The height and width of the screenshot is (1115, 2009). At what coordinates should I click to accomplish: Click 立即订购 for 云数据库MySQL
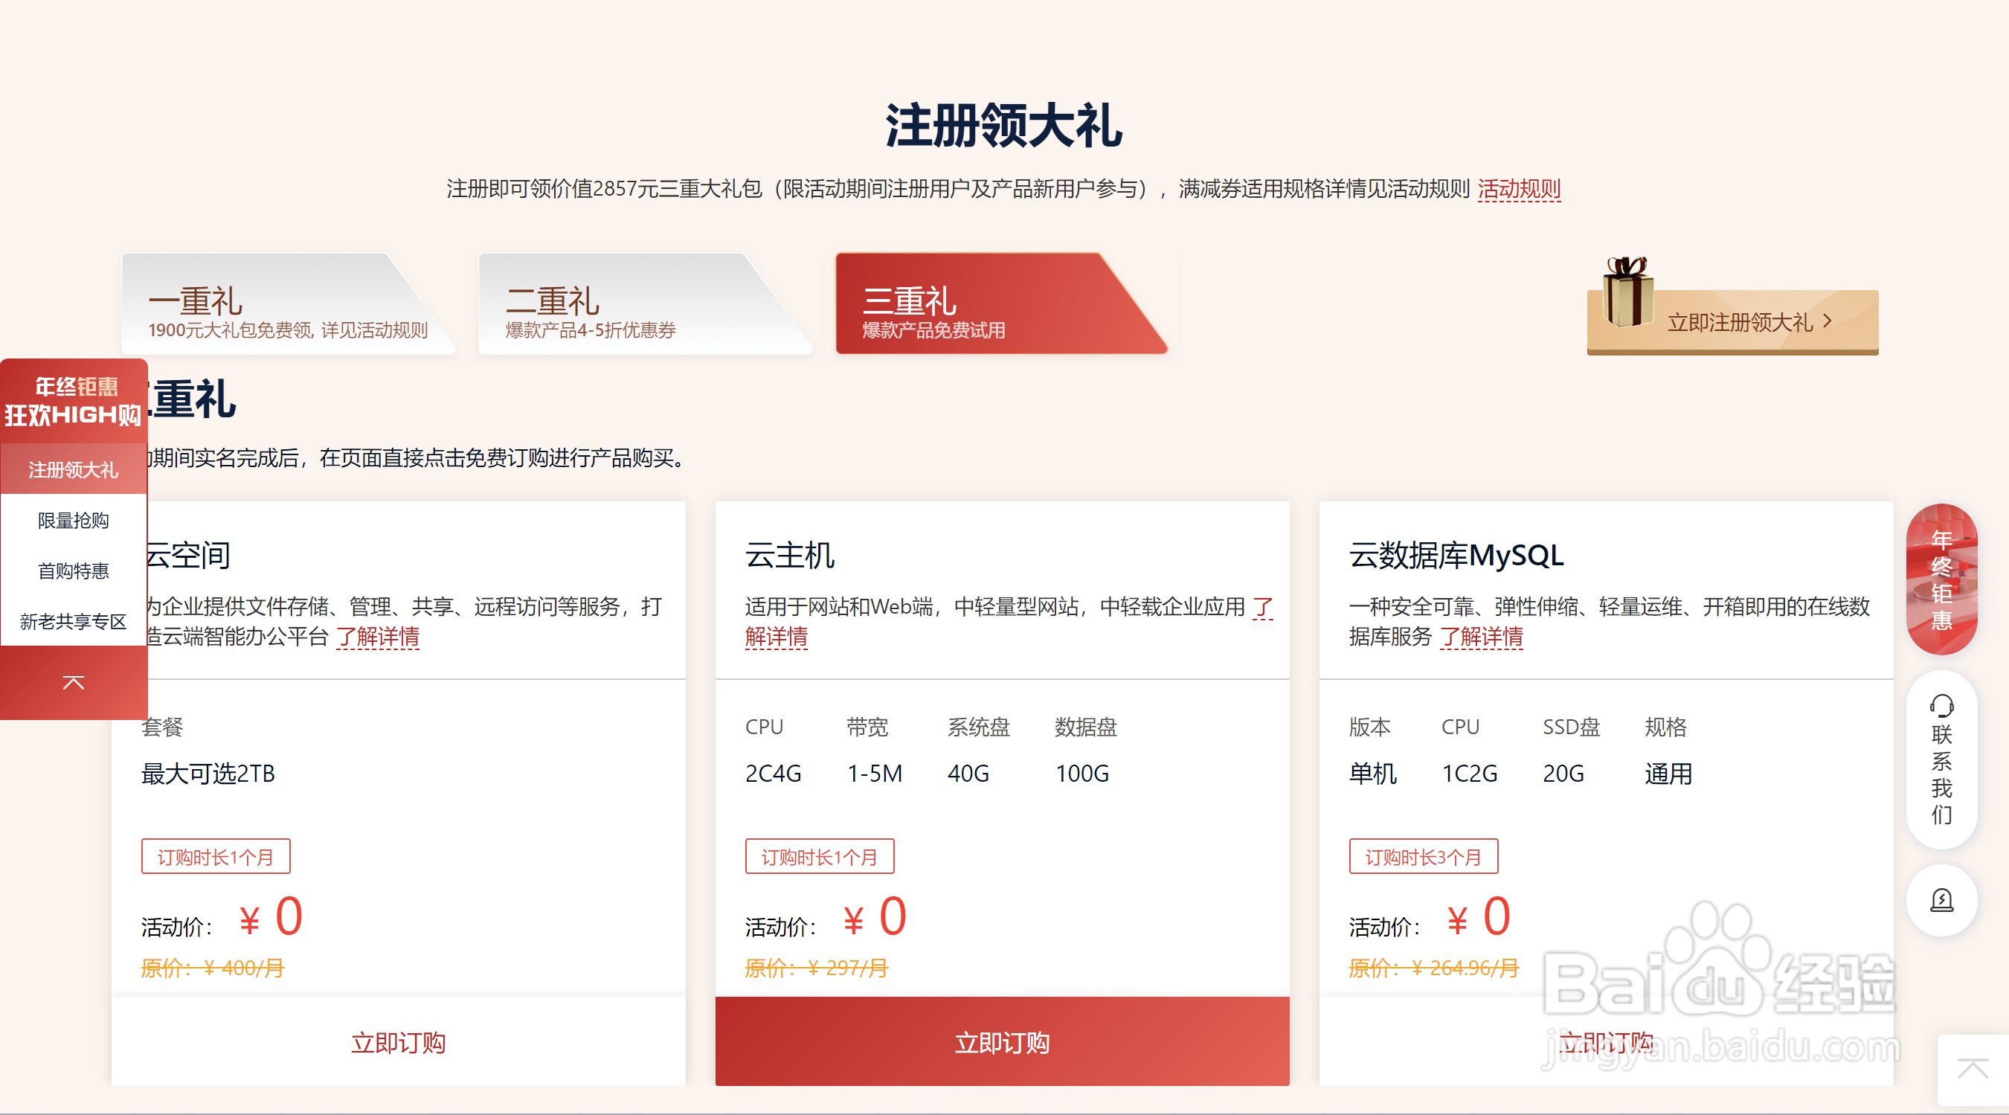click(x=1605, y=1041)
